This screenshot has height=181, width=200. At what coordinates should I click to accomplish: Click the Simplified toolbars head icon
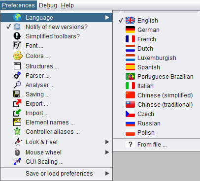pos(17,36)
